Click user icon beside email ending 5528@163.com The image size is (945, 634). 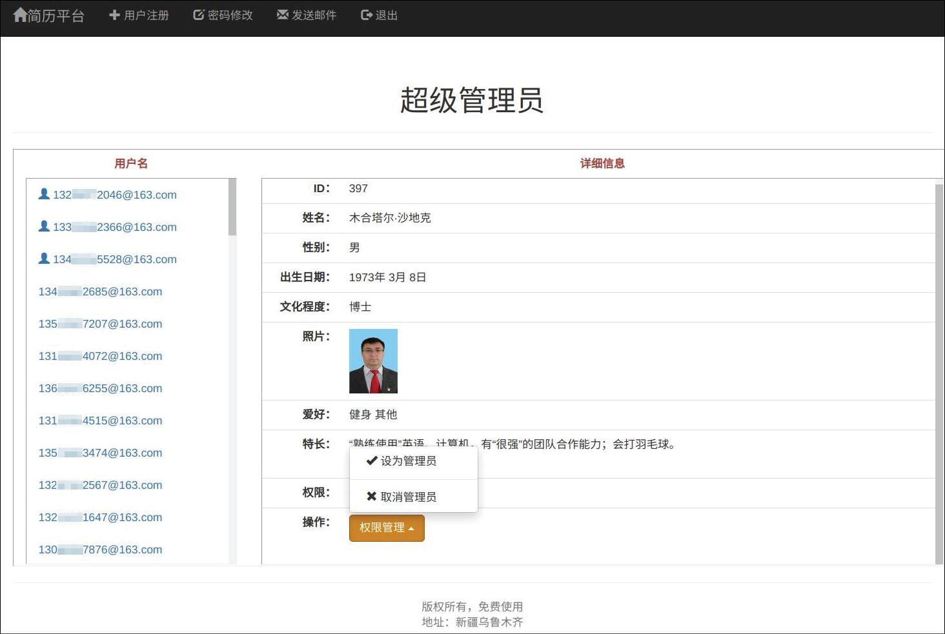click(44, 259)
